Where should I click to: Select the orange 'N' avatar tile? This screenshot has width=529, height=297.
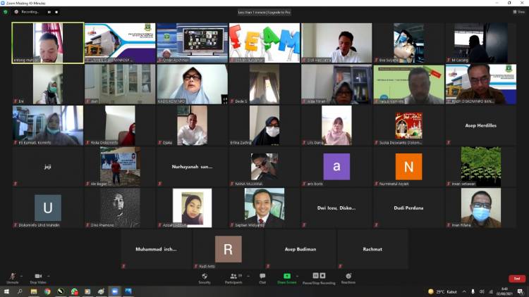[x=408, y=167]
